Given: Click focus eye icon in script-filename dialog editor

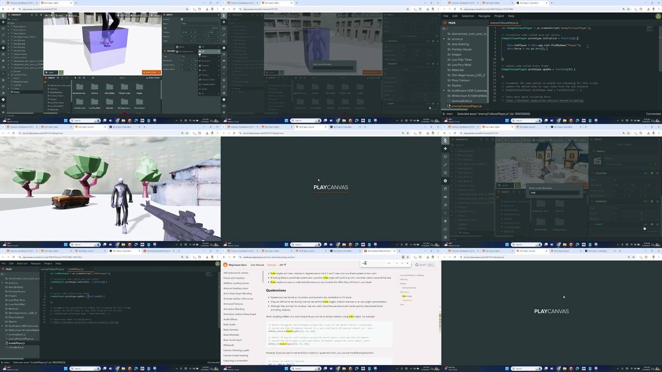Looking at the screenshot, I should click(x=445, y=197).
